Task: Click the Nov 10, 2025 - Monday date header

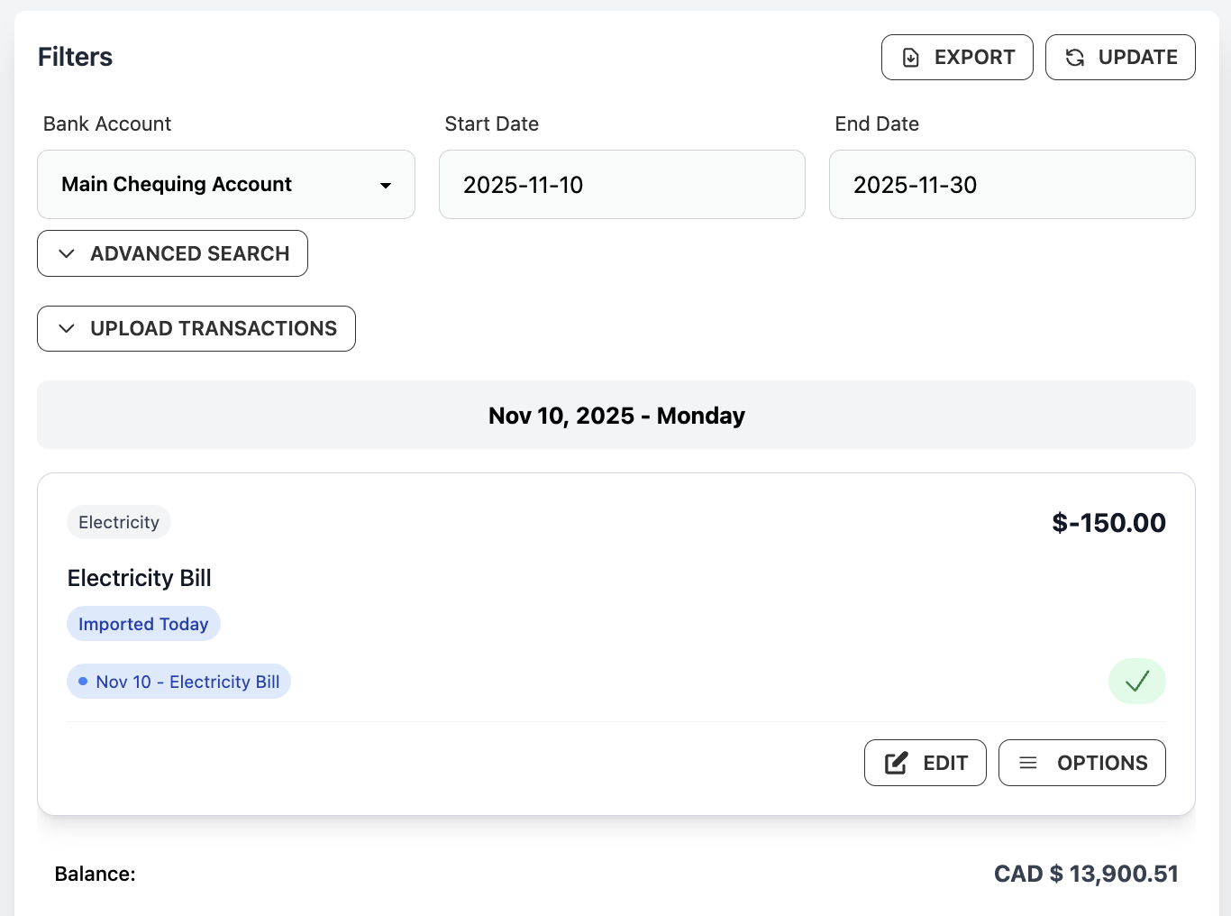Action: click(616, 415)
